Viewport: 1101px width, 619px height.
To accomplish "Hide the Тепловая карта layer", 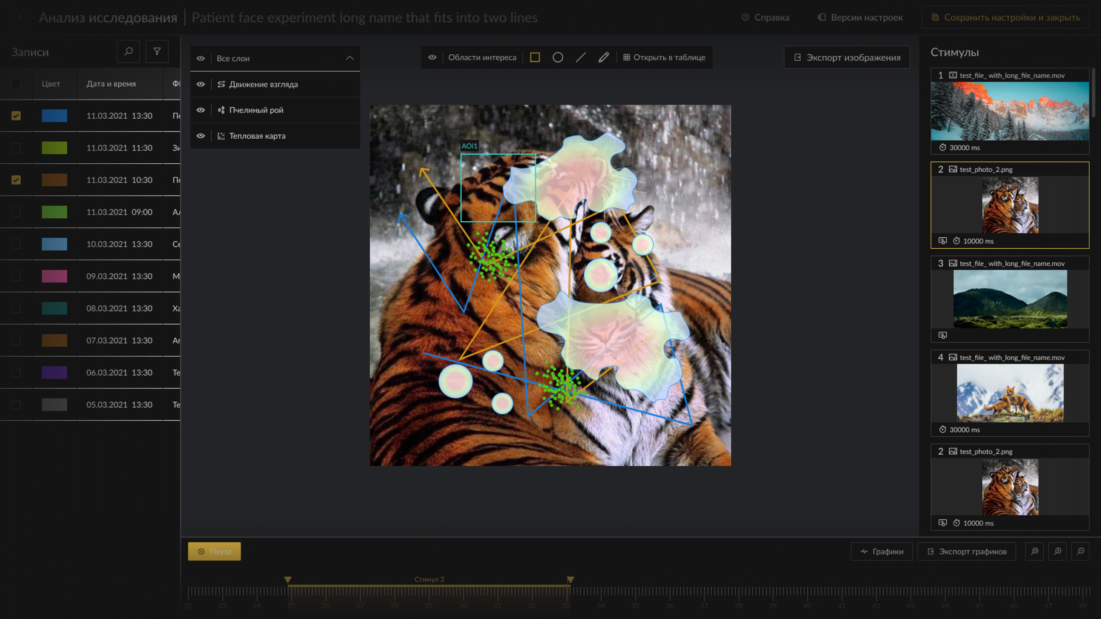I will (201, 136).
